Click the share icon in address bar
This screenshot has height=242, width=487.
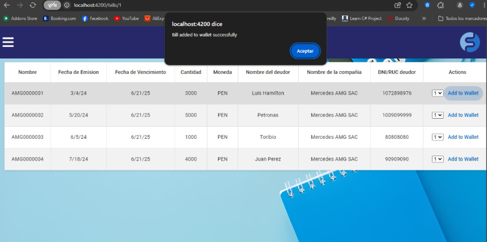[397, 5]
